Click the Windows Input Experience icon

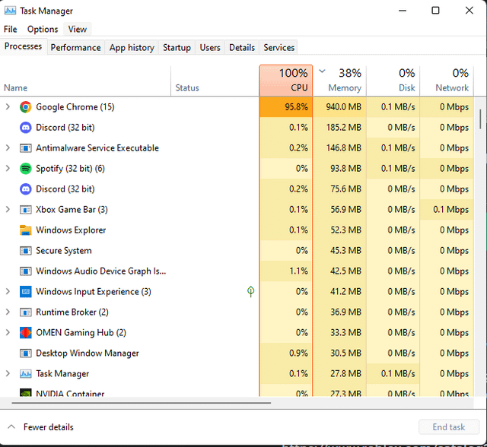coord(25,292)
